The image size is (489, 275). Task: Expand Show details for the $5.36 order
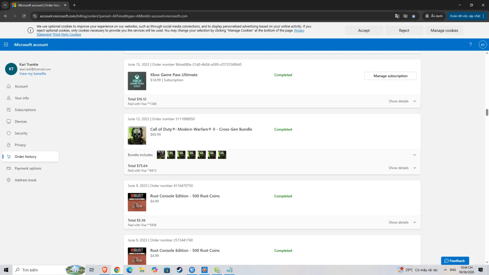point(402,222)
